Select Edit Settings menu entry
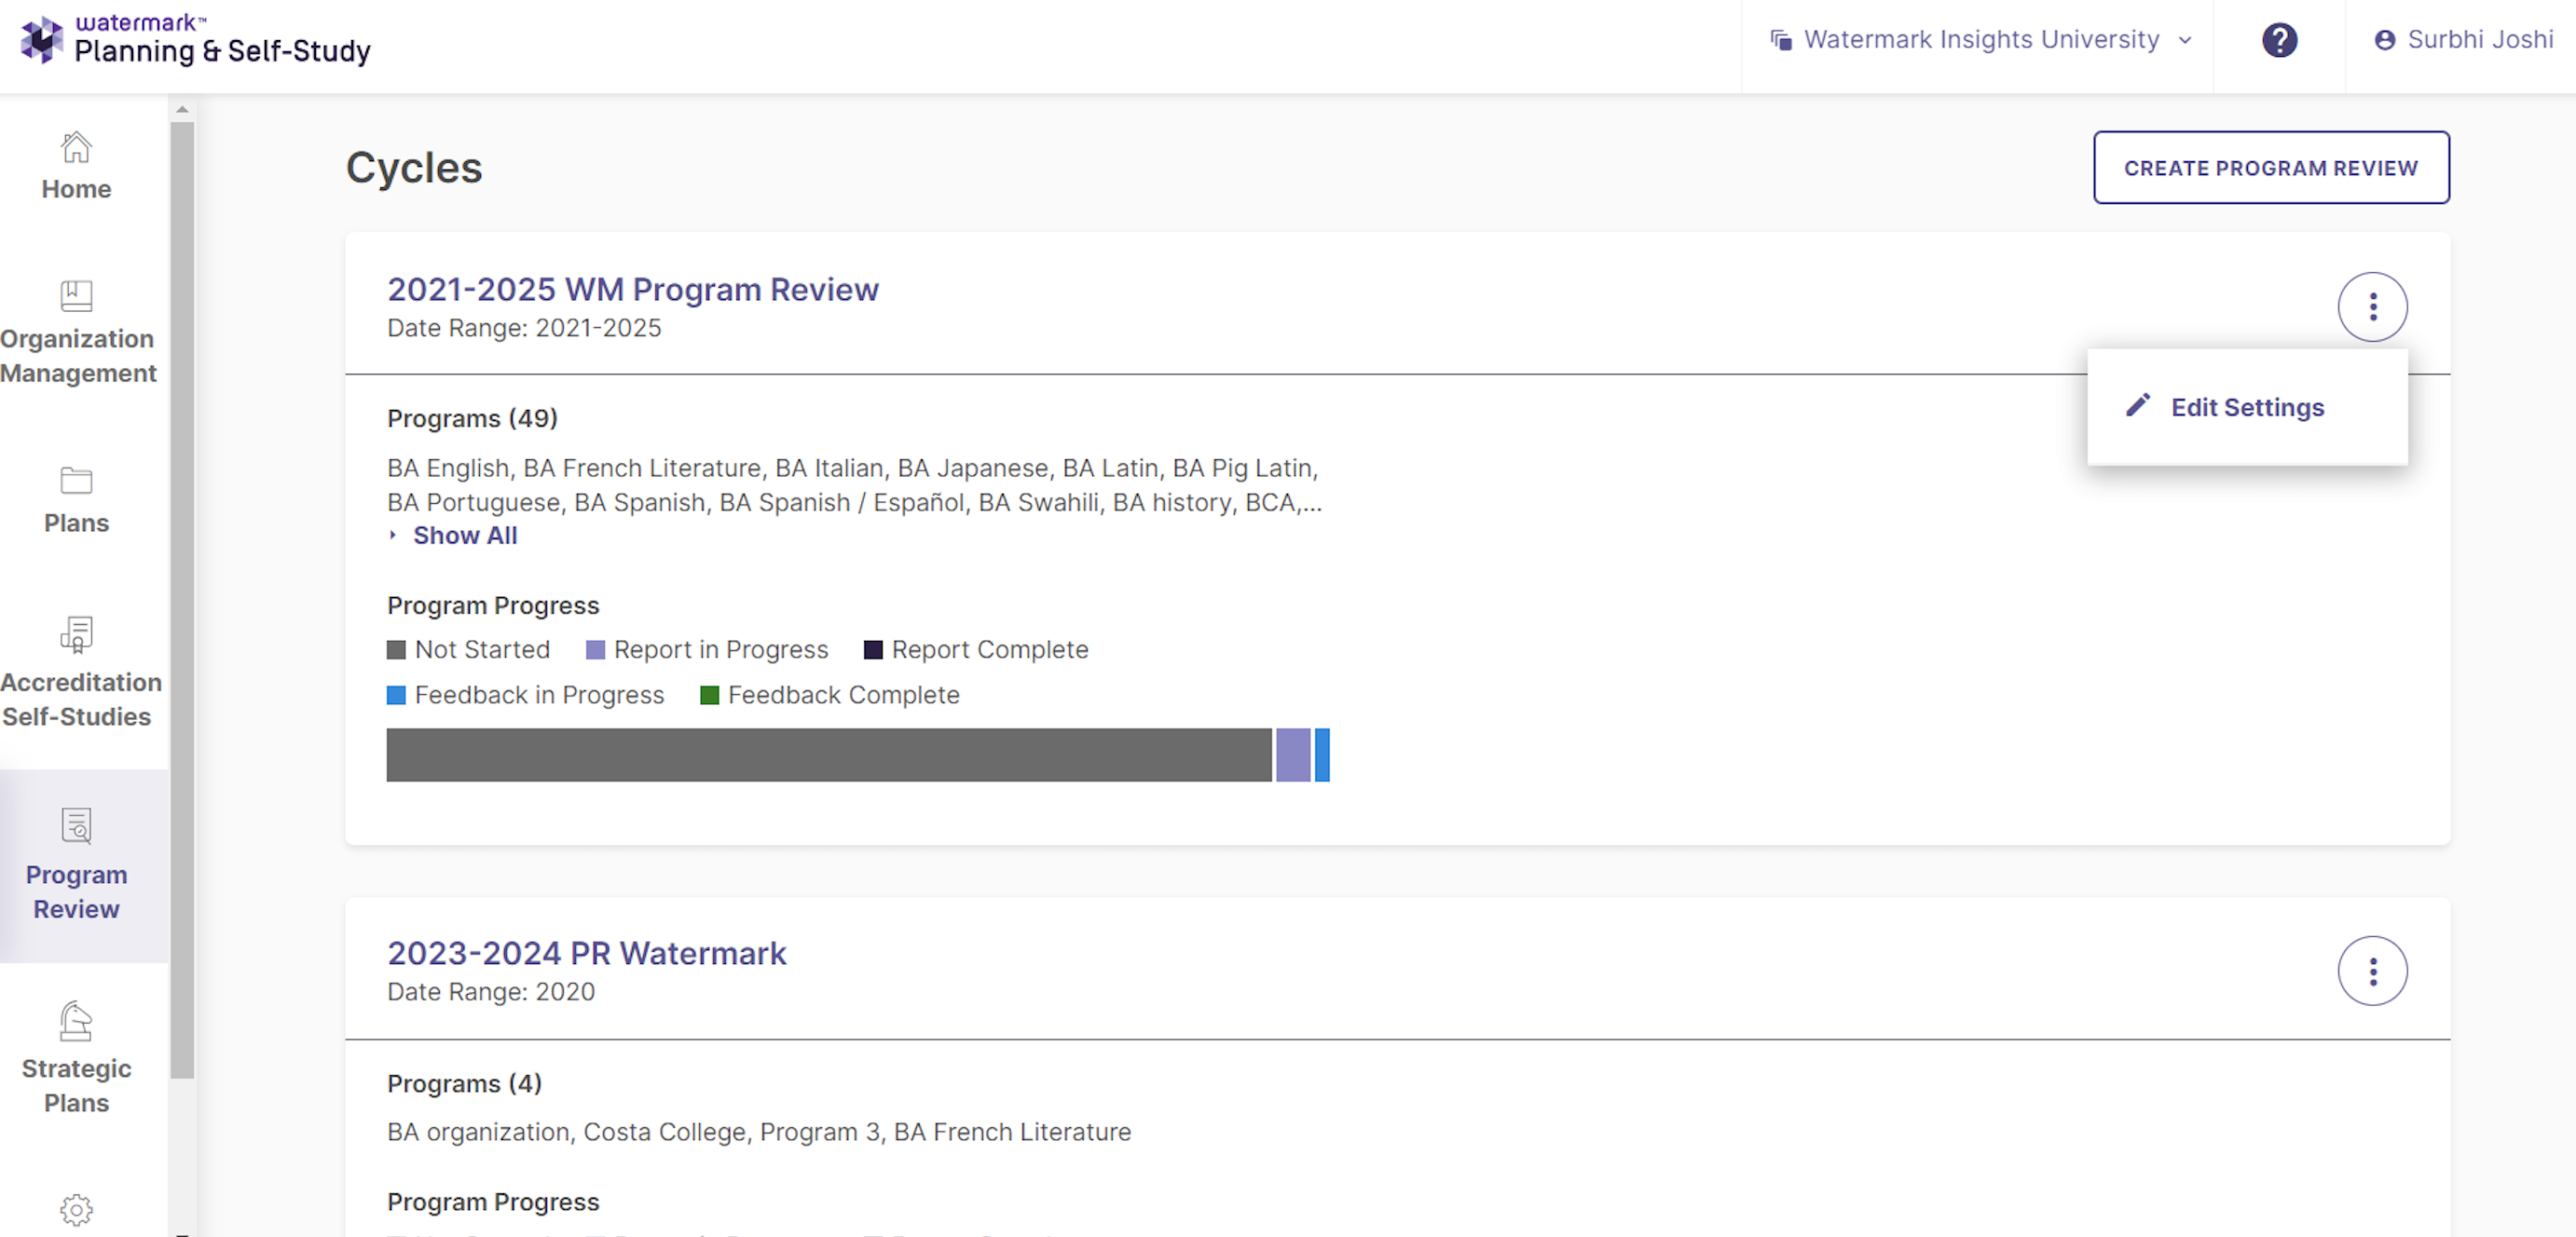Image resolution: width=2576 pixels, height=1237 pixels. (2247, 407)
